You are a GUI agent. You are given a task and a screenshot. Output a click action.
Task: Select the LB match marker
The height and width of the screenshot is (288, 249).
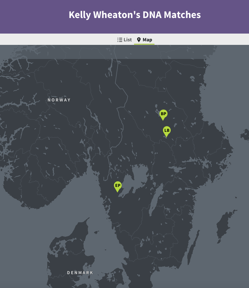[x=167, y=131]
